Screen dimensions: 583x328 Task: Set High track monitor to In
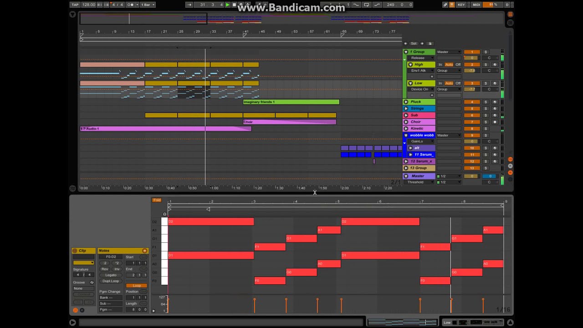[x=440, y=65]
